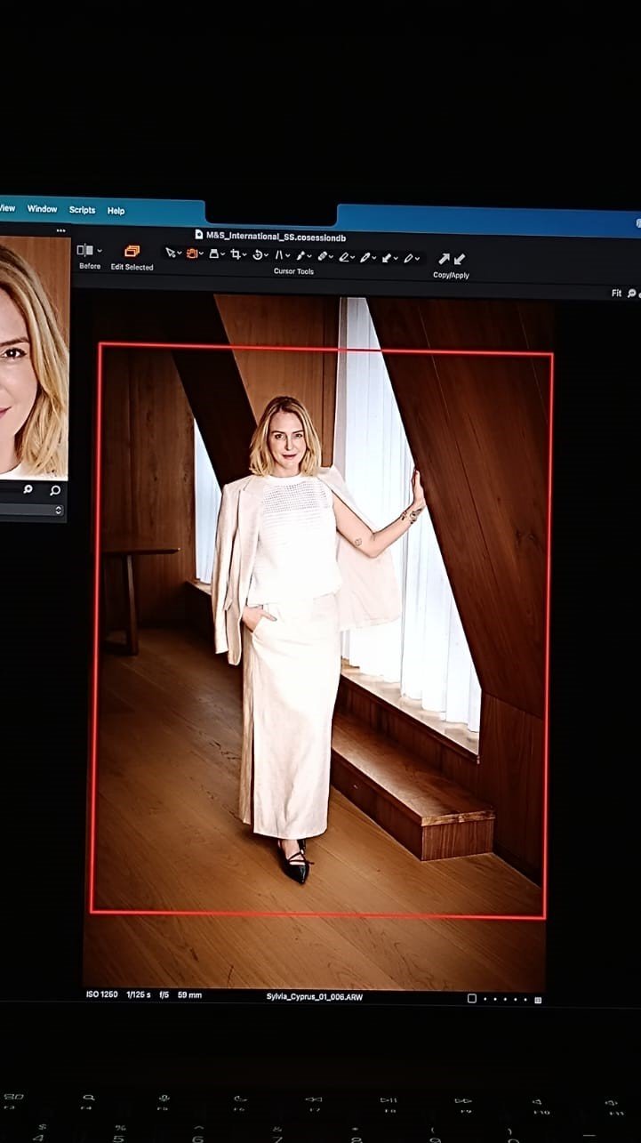Open dropdown arrow beside Keystone tool
641x1143 pixels.
coord(289,254)
